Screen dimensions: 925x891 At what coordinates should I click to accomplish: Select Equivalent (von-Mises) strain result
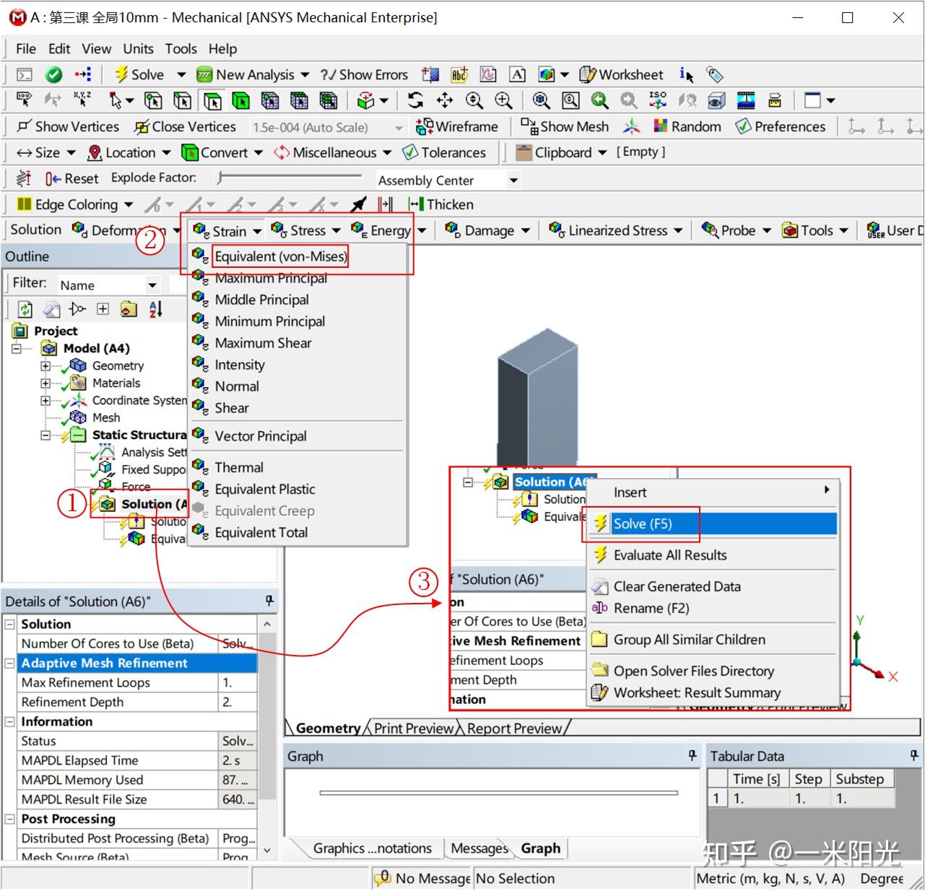(x=282, y=256)
